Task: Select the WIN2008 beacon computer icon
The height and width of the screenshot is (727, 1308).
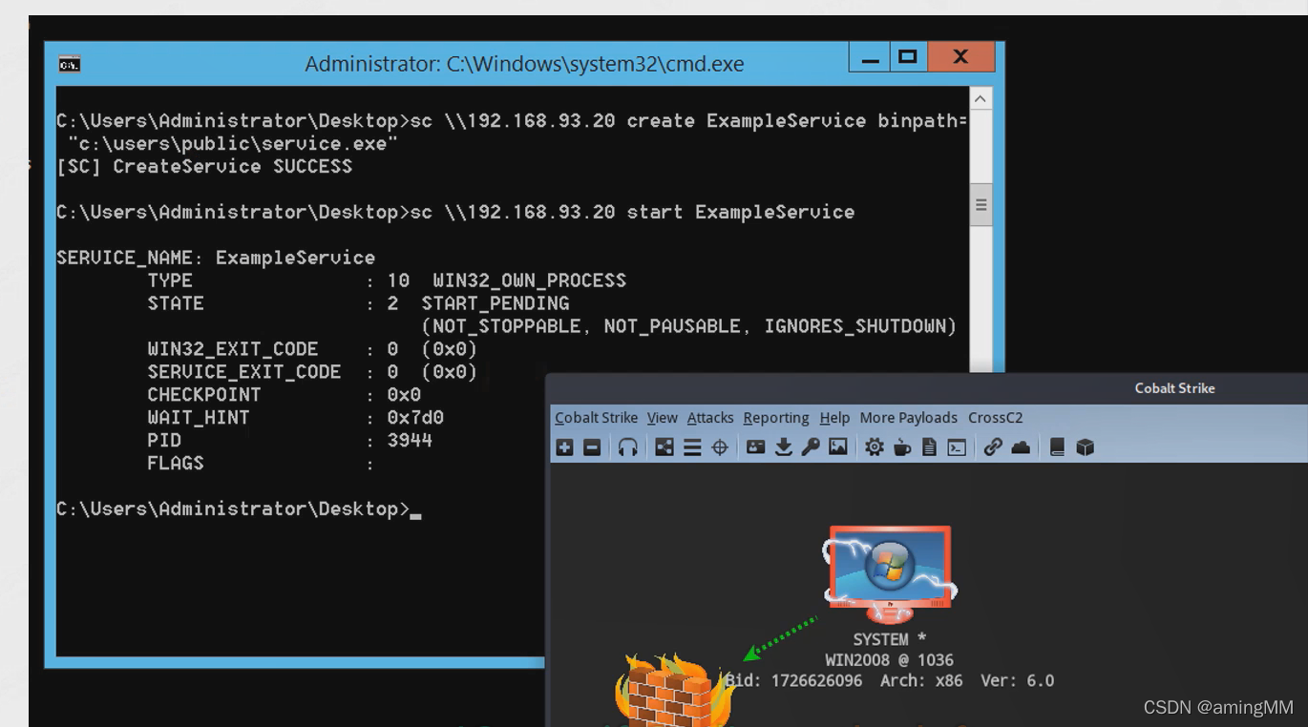Action: tap(890, 574)
